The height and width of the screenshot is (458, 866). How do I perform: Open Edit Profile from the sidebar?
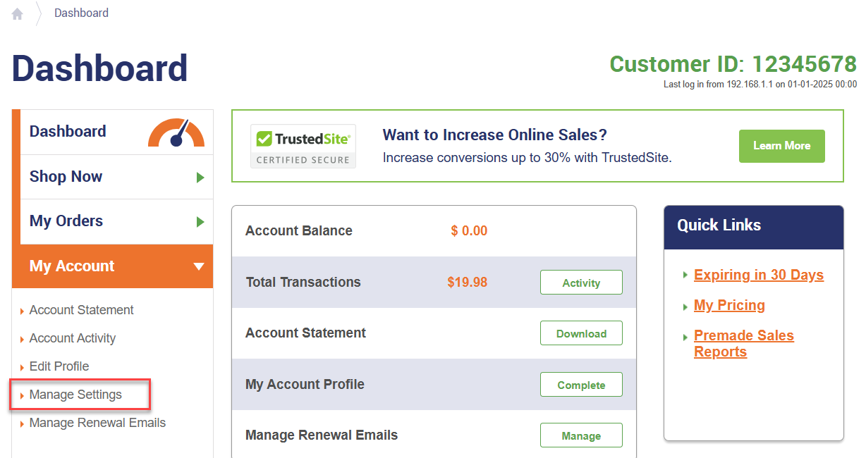pyautogui.click(x=59, y=366)
